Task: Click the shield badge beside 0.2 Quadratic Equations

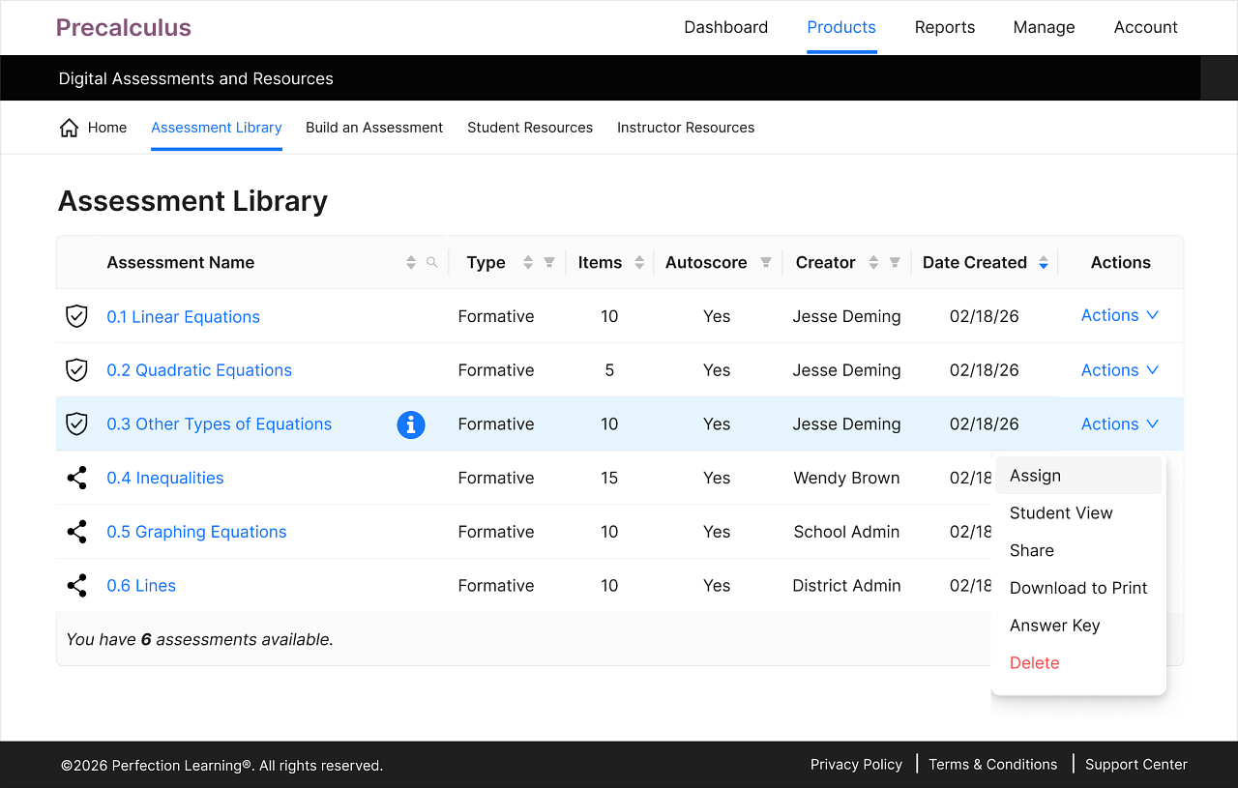Action: click(76, 370)
